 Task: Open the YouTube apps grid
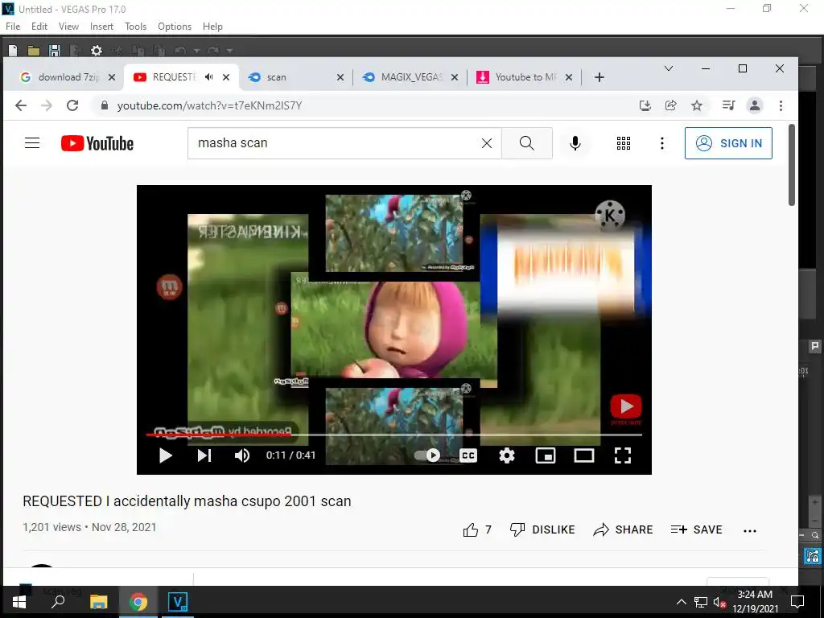(x=624, y=143)
